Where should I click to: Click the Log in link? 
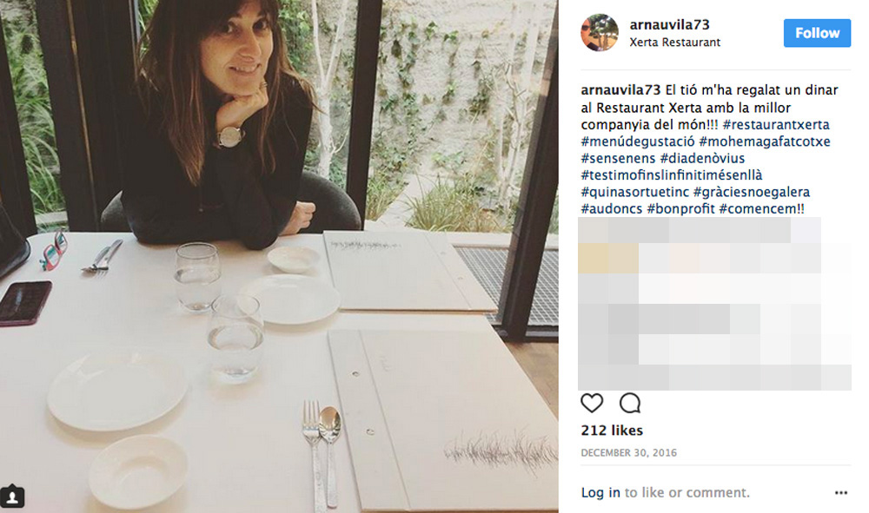[x=600, y=492]
